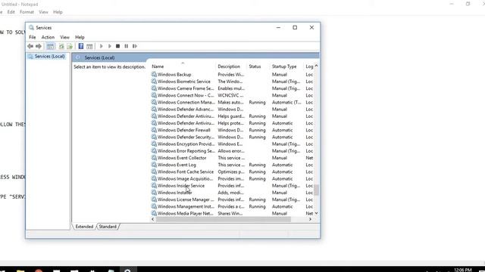Viewport: 485px width, 272px height.
Task: Click the Refresh toolbar icon
Action: (x=61, y=46)
